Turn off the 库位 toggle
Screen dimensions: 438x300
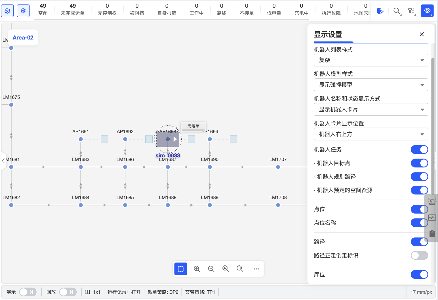(419, 274)
